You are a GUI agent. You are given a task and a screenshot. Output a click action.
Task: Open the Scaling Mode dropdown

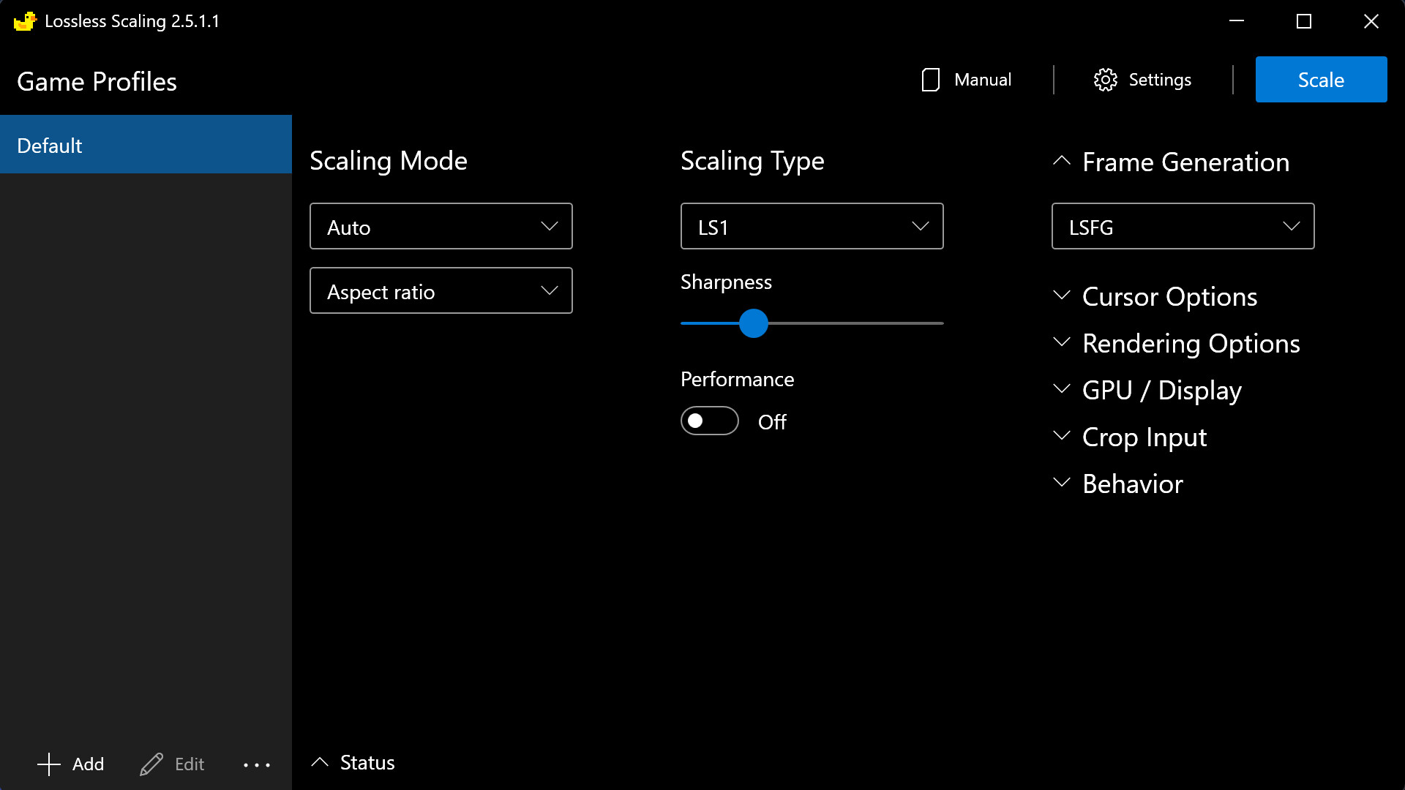tap(441, 226)
